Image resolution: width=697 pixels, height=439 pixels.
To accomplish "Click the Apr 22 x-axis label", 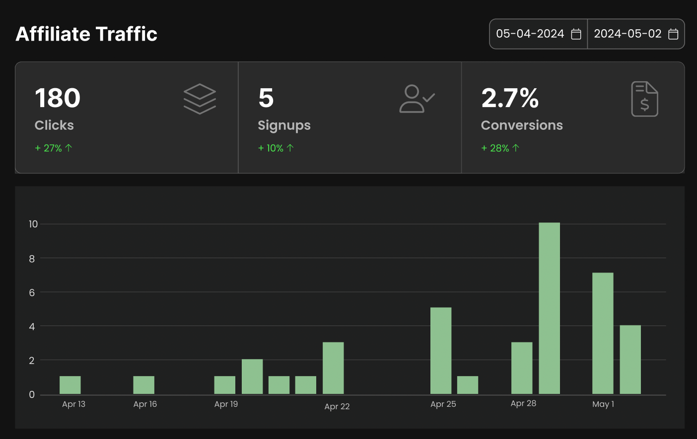I will 337,406.
